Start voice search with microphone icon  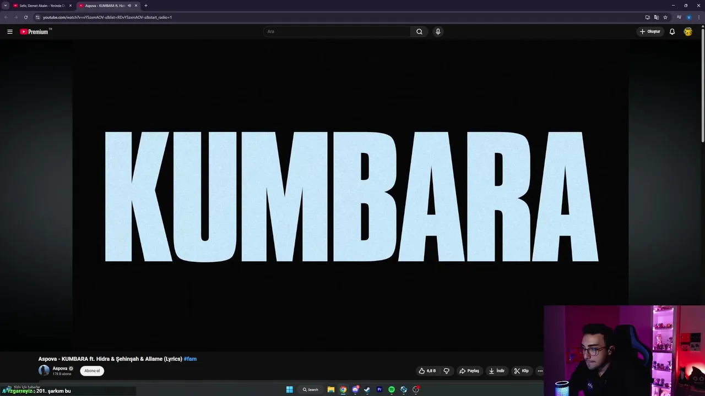pyautogui.click(x=438, y=31)
